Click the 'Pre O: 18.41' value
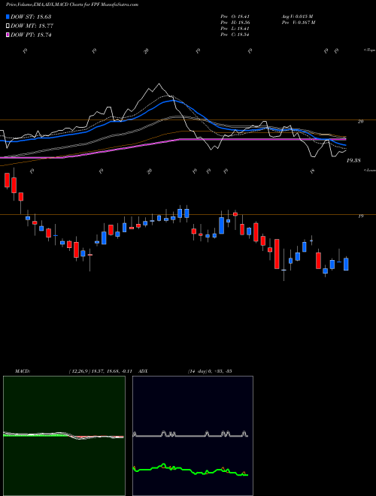Image resolution: width=376 pixels, height=496 pixels. point(235,17)
